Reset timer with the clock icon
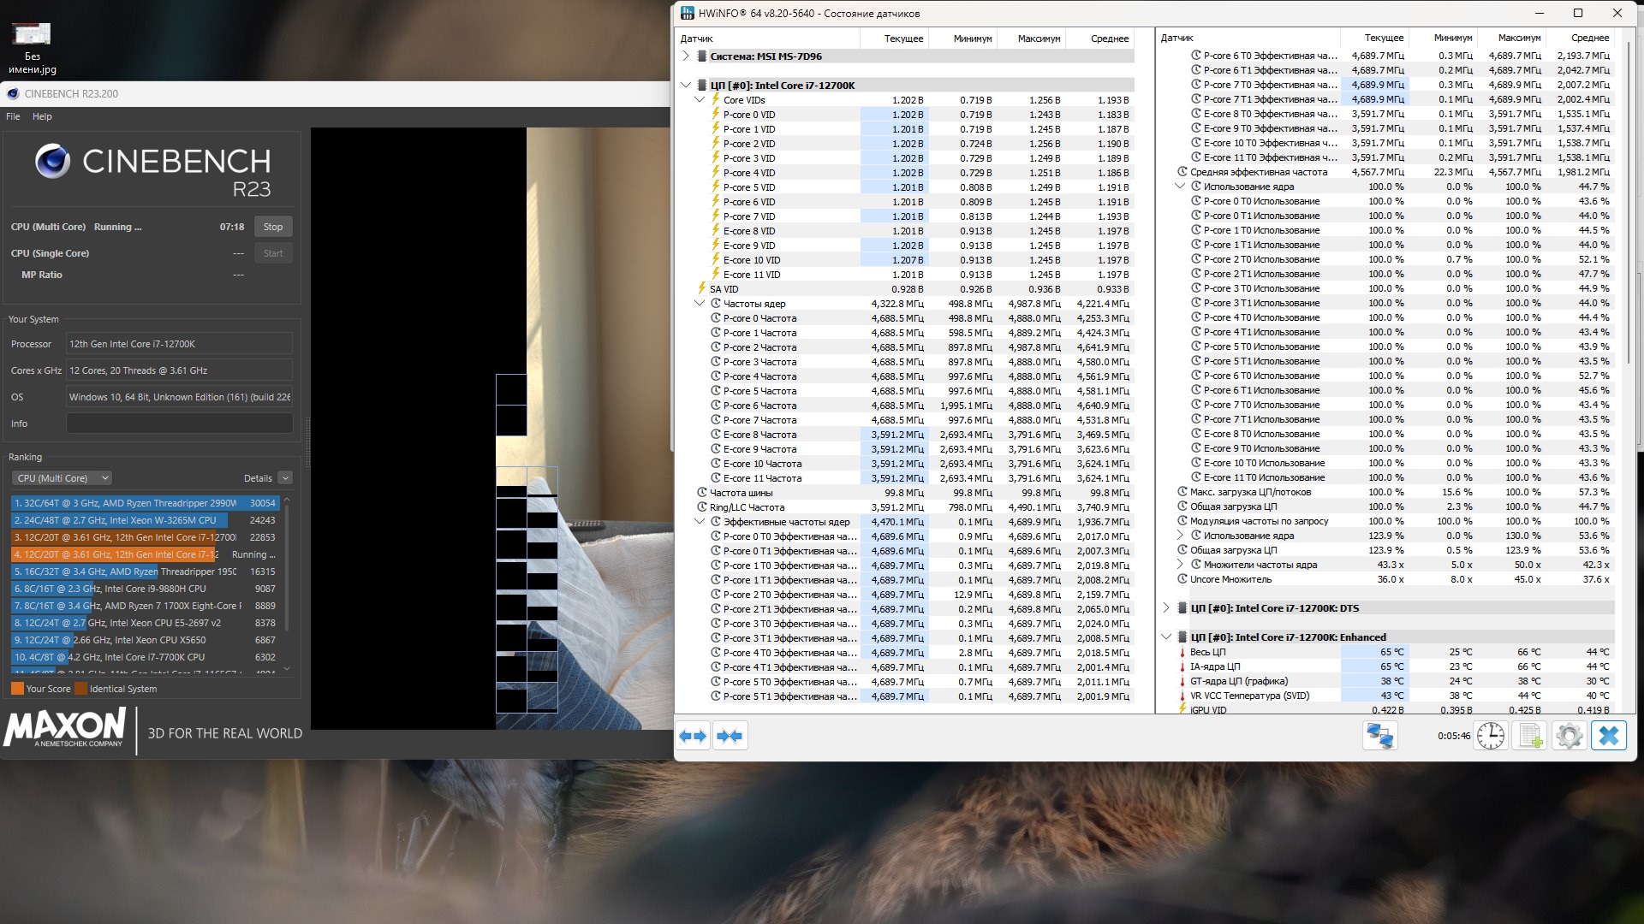The image size is (1644, 924). [x=1490, y=736]
